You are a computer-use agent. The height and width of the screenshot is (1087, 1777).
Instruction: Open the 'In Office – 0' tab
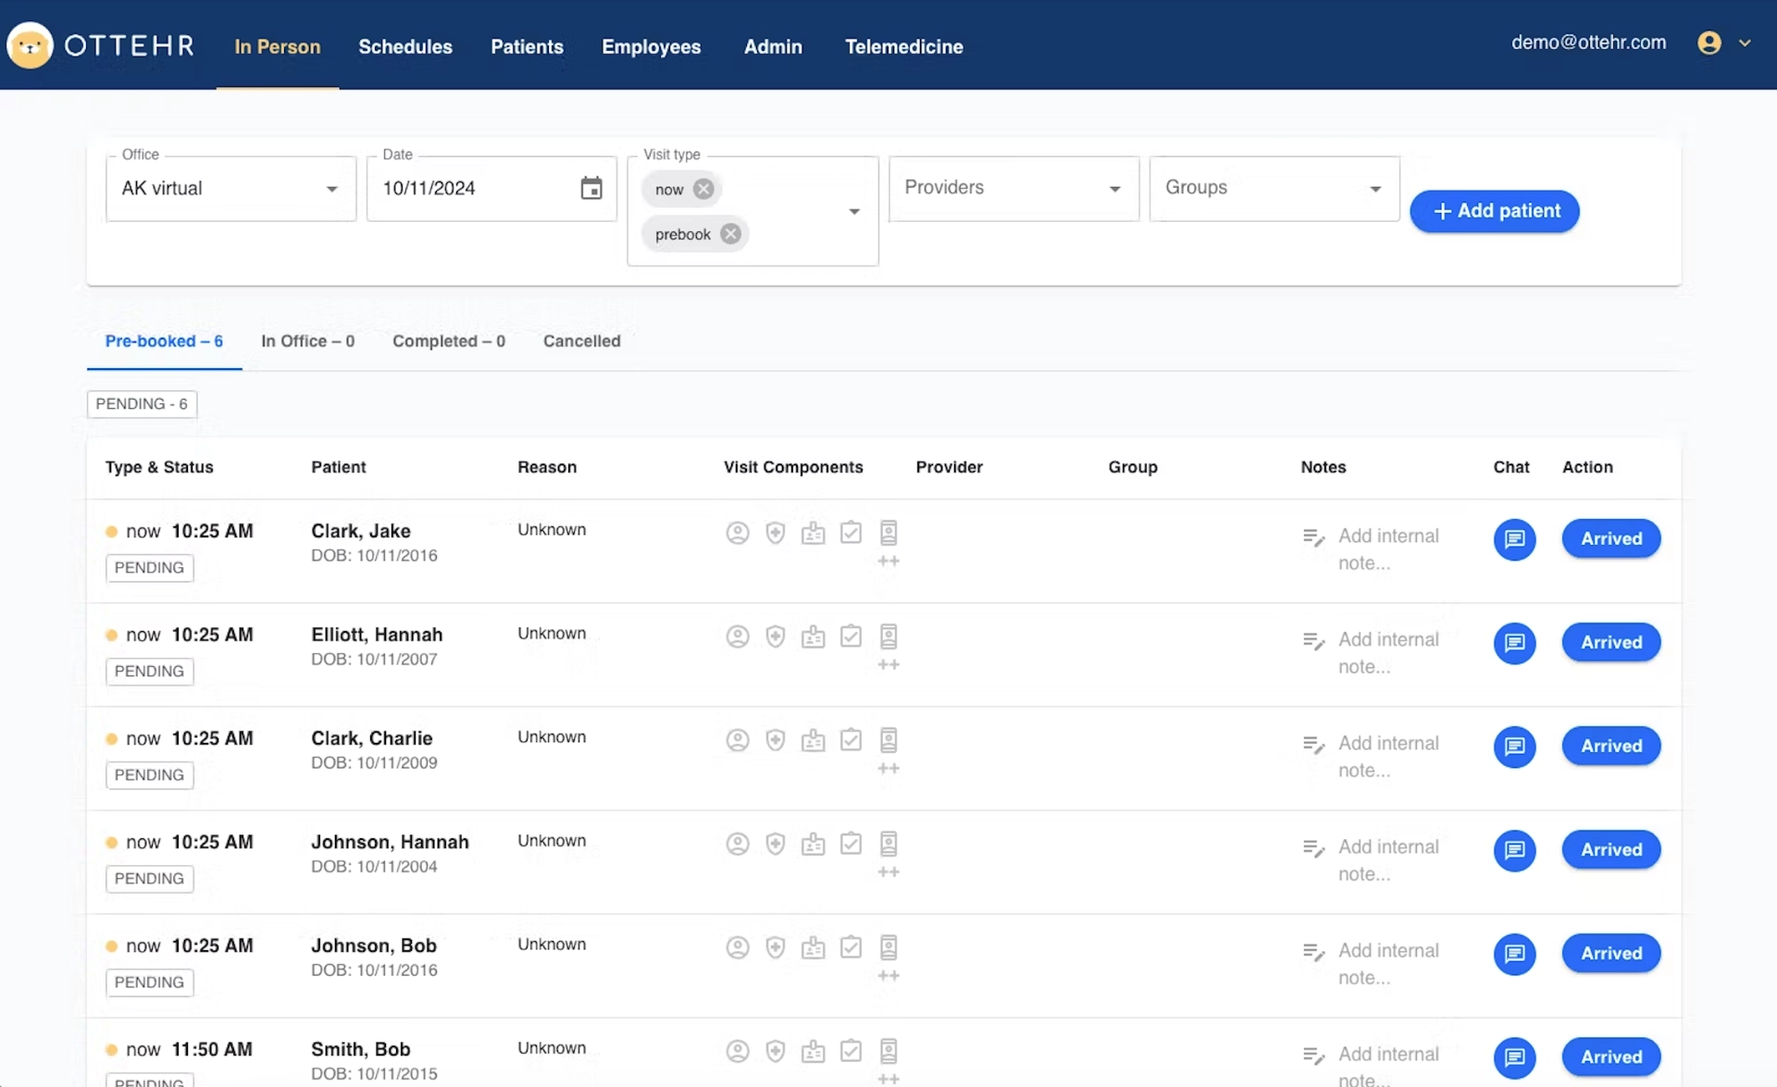coord(308,340)
